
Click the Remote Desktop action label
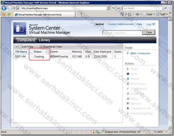point(142,113)
